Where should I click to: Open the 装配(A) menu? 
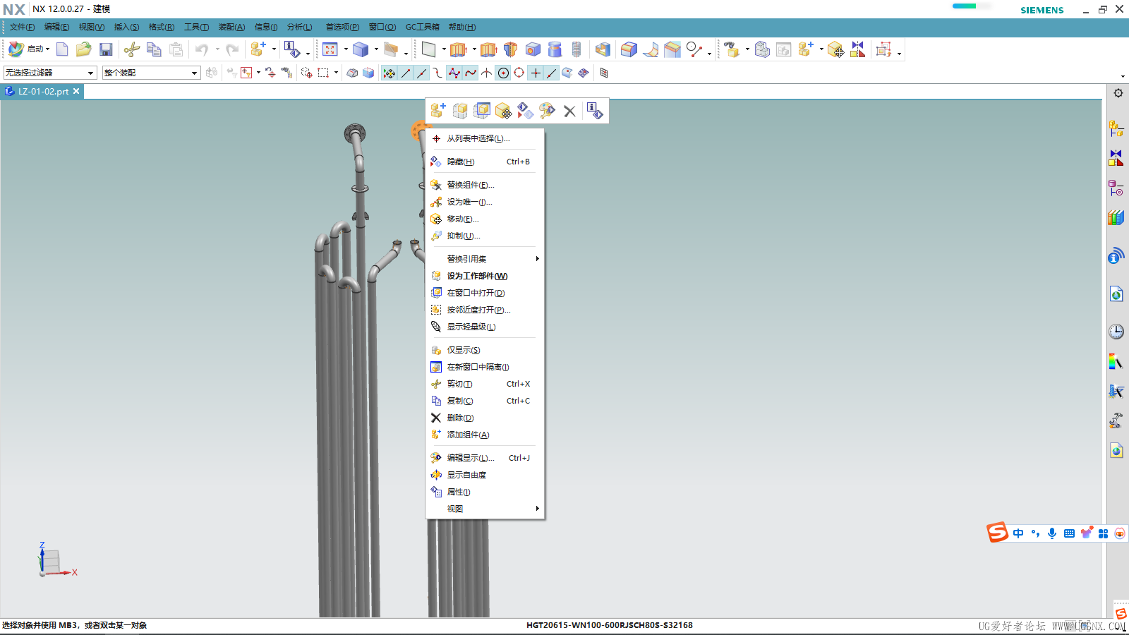231,27
